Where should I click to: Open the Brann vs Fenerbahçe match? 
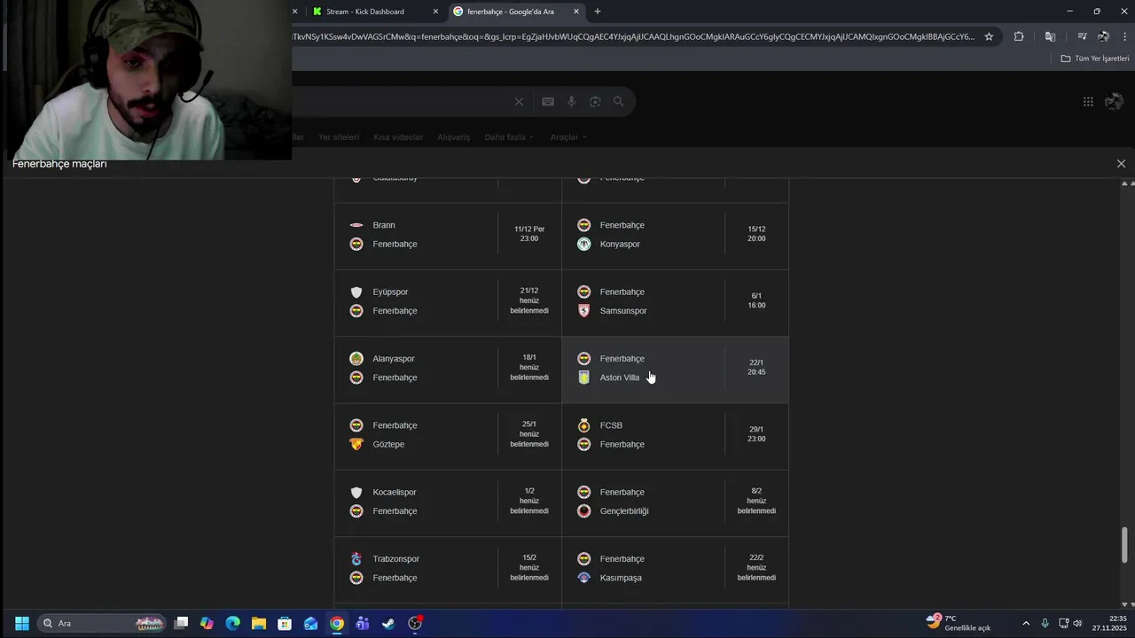(x=448, y=236)
